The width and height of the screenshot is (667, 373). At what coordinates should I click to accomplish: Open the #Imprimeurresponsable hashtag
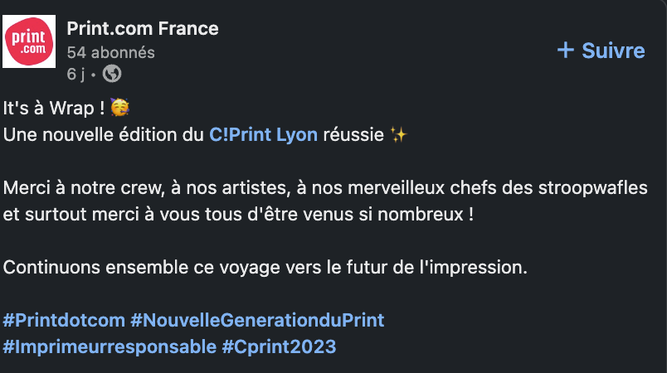pos(110,346)
